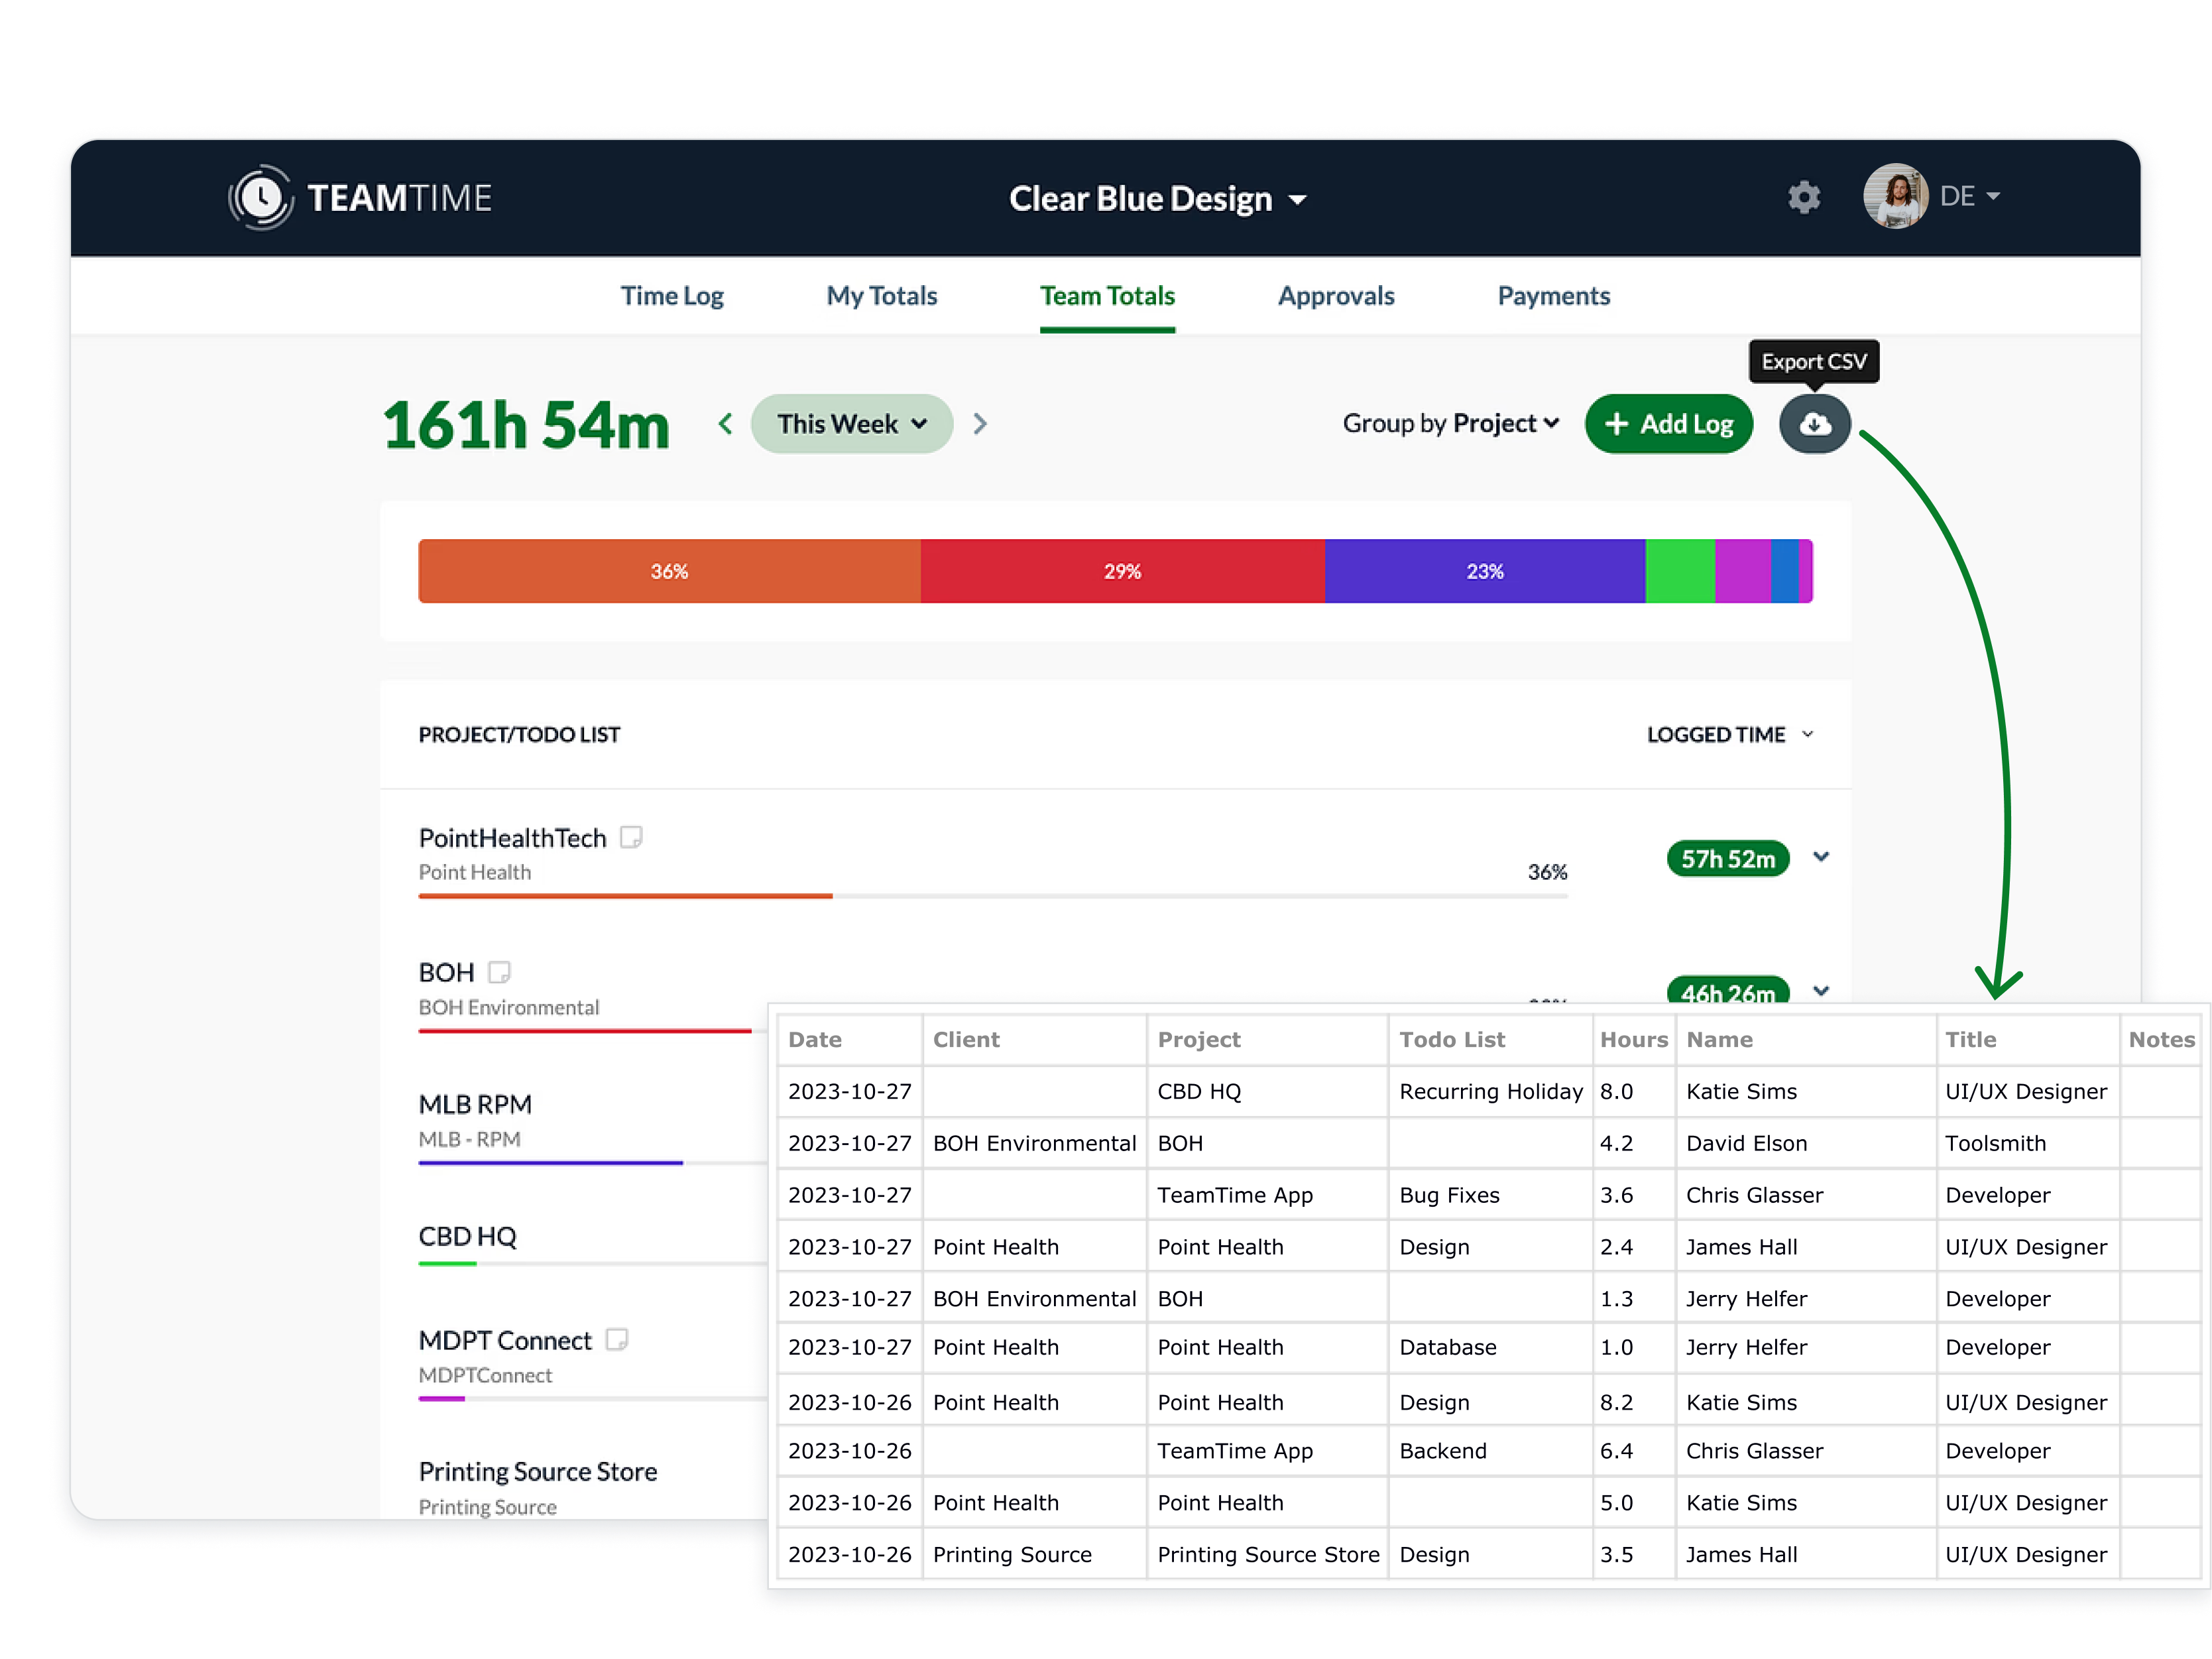Click the Printing Source Store project name

(538, 1472)
